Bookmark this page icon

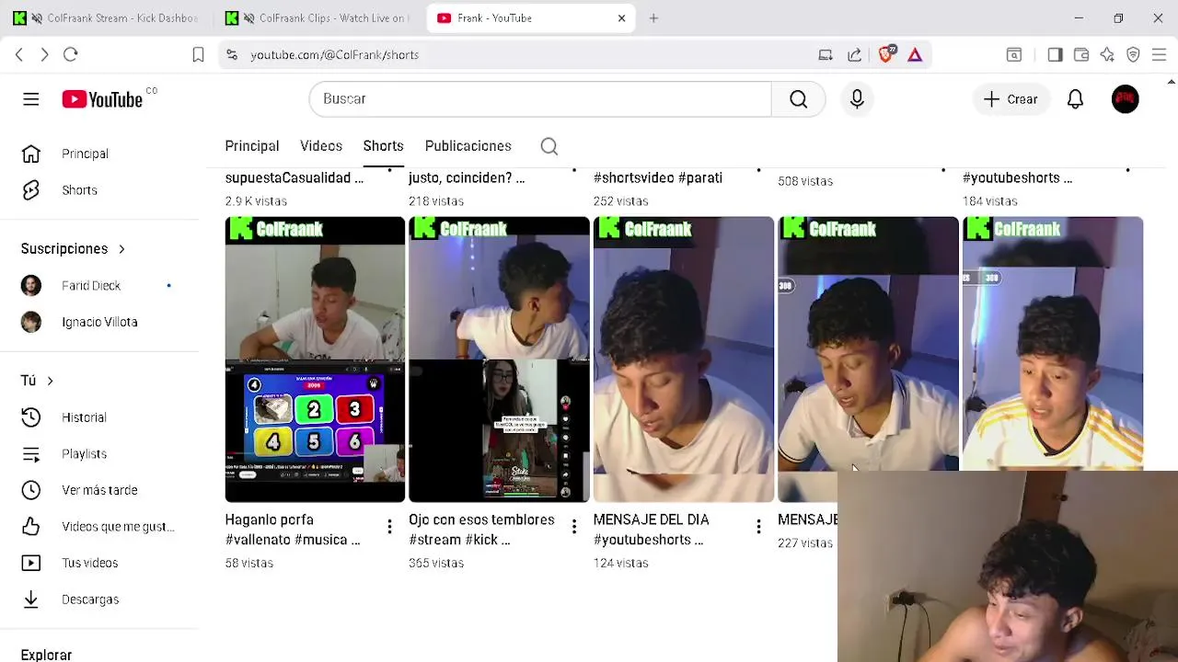pyautogui.click(x=198, y=55)
